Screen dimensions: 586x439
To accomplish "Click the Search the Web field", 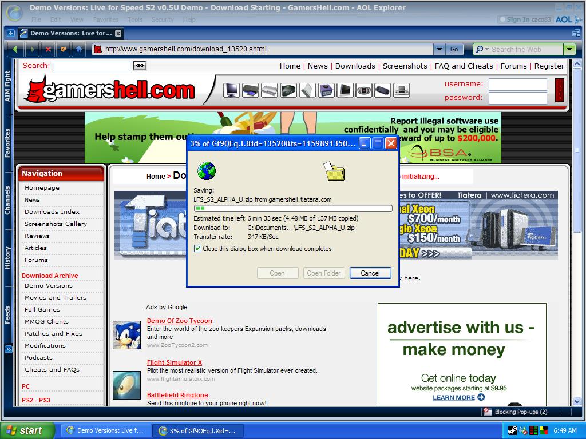I will [526, 49].
